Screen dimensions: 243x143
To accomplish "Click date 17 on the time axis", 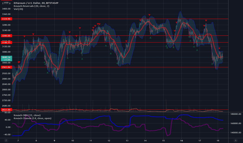I will point(200,140).
